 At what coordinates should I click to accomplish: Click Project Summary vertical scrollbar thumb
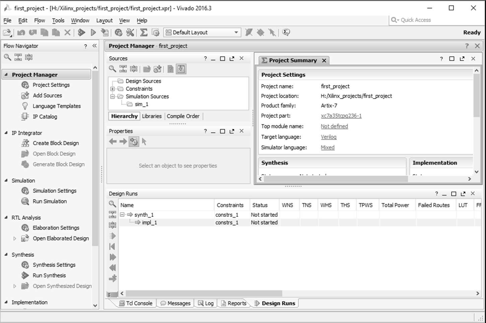476,95
